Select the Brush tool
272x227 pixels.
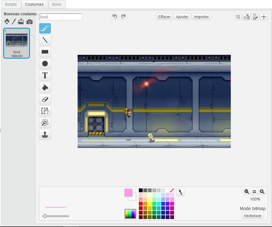pos(45,28)
